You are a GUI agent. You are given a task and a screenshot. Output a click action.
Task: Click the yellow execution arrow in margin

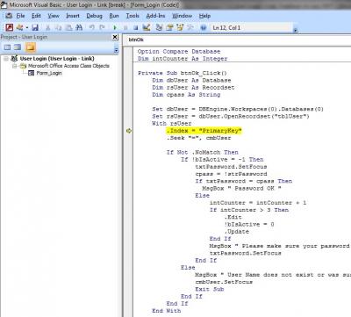pos(129,131)
